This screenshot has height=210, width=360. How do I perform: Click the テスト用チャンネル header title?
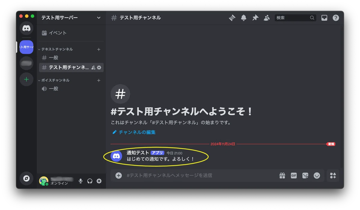point(140,18)
